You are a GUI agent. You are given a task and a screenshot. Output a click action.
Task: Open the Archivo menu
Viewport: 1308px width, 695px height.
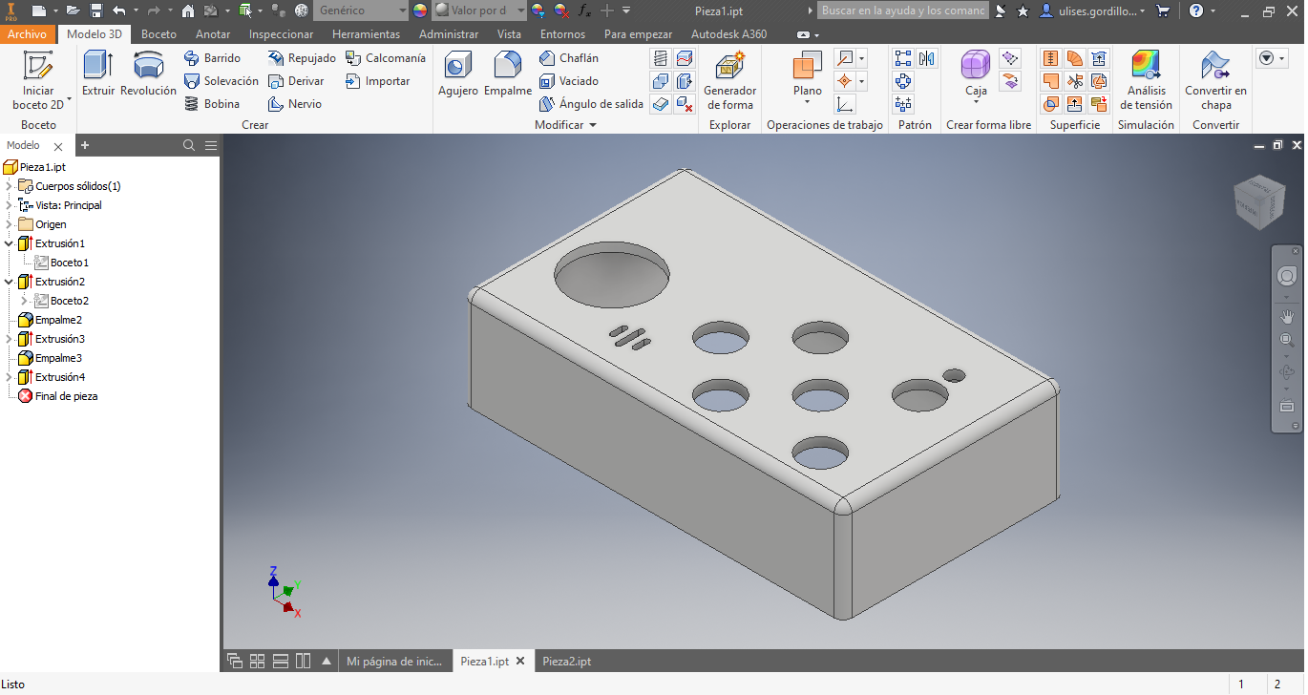[x=27, y=33]
